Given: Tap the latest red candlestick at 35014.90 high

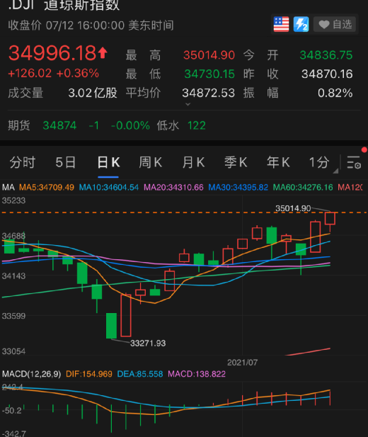Looking at the screenshot, I should pos(330,218).
